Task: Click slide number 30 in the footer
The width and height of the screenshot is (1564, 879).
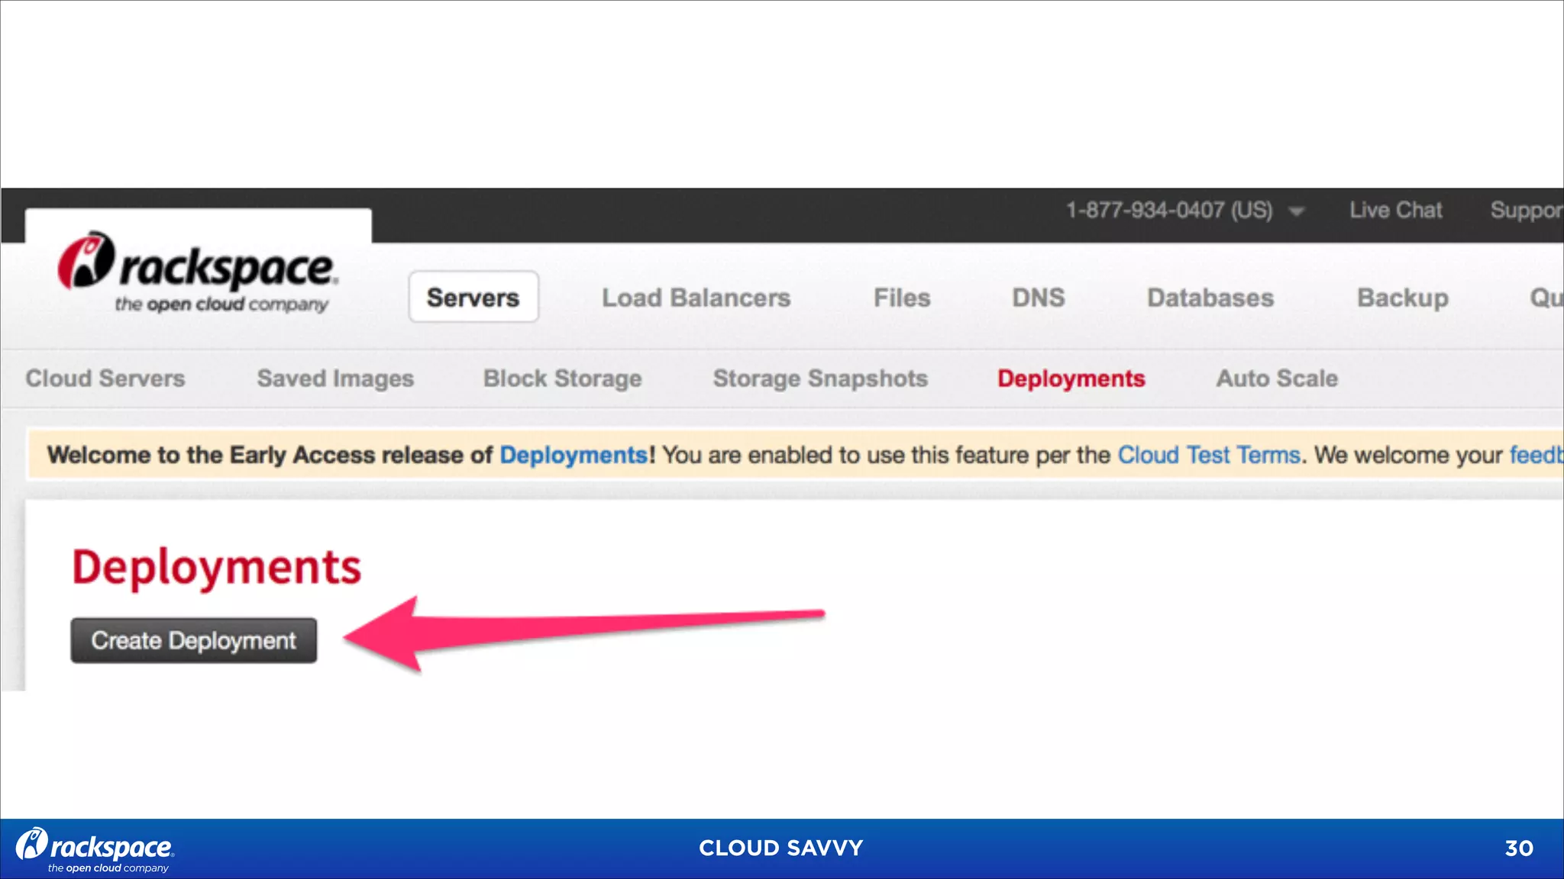Action: (x=1519, y=848)
